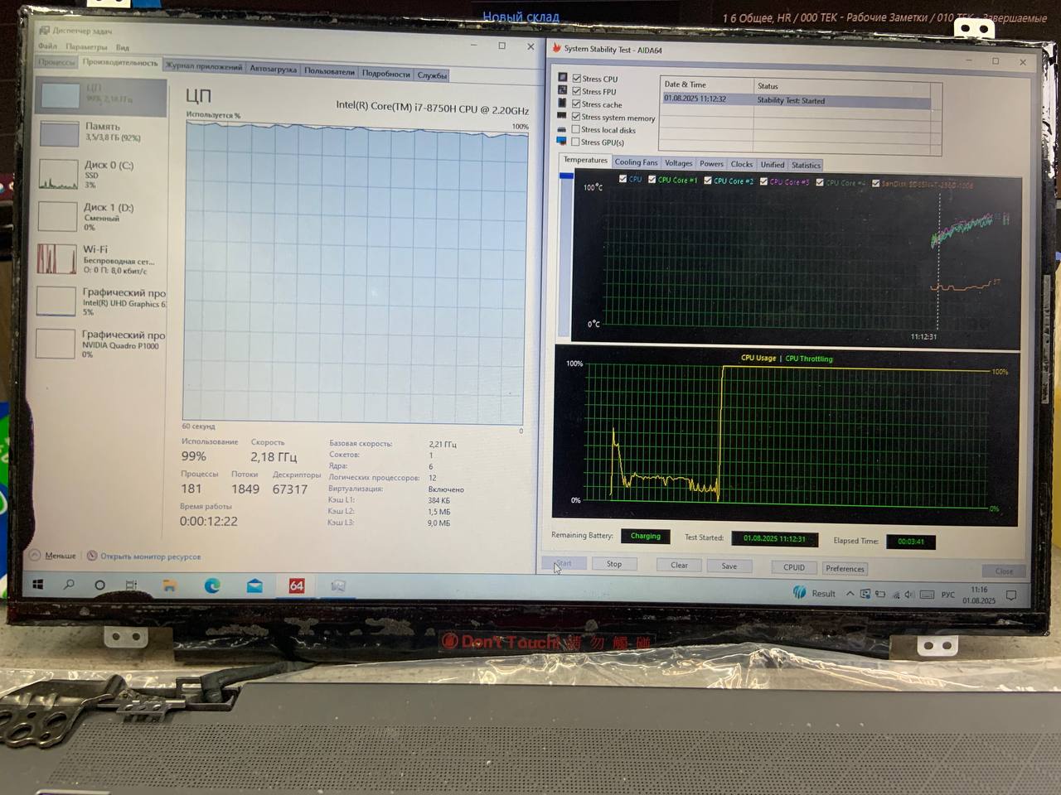Open Resource Monitor via Открыть монитор ресурсов
This screenshot has height=795, width=1061.
pyautogui.click(x=149, y=556)
